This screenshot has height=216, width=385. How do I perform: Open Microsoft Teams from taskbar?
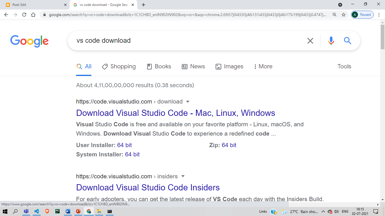(26, 211)
